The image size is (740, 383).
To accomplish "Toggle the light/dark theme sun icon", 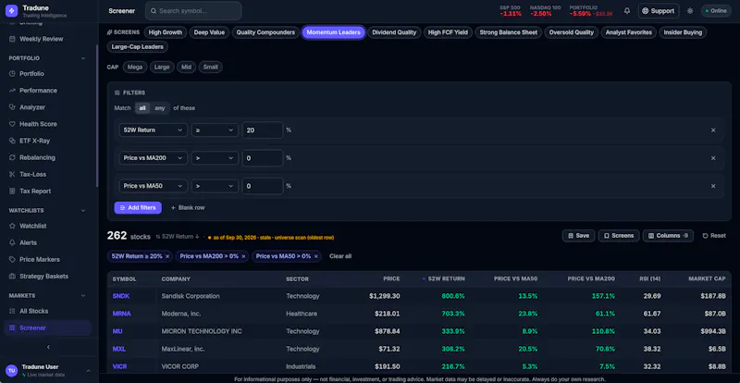I will pos(690,11).
